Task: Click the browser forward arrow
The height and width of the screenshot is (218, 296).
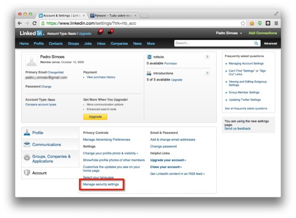Action: pyautogui.click(x=27, y=23)
